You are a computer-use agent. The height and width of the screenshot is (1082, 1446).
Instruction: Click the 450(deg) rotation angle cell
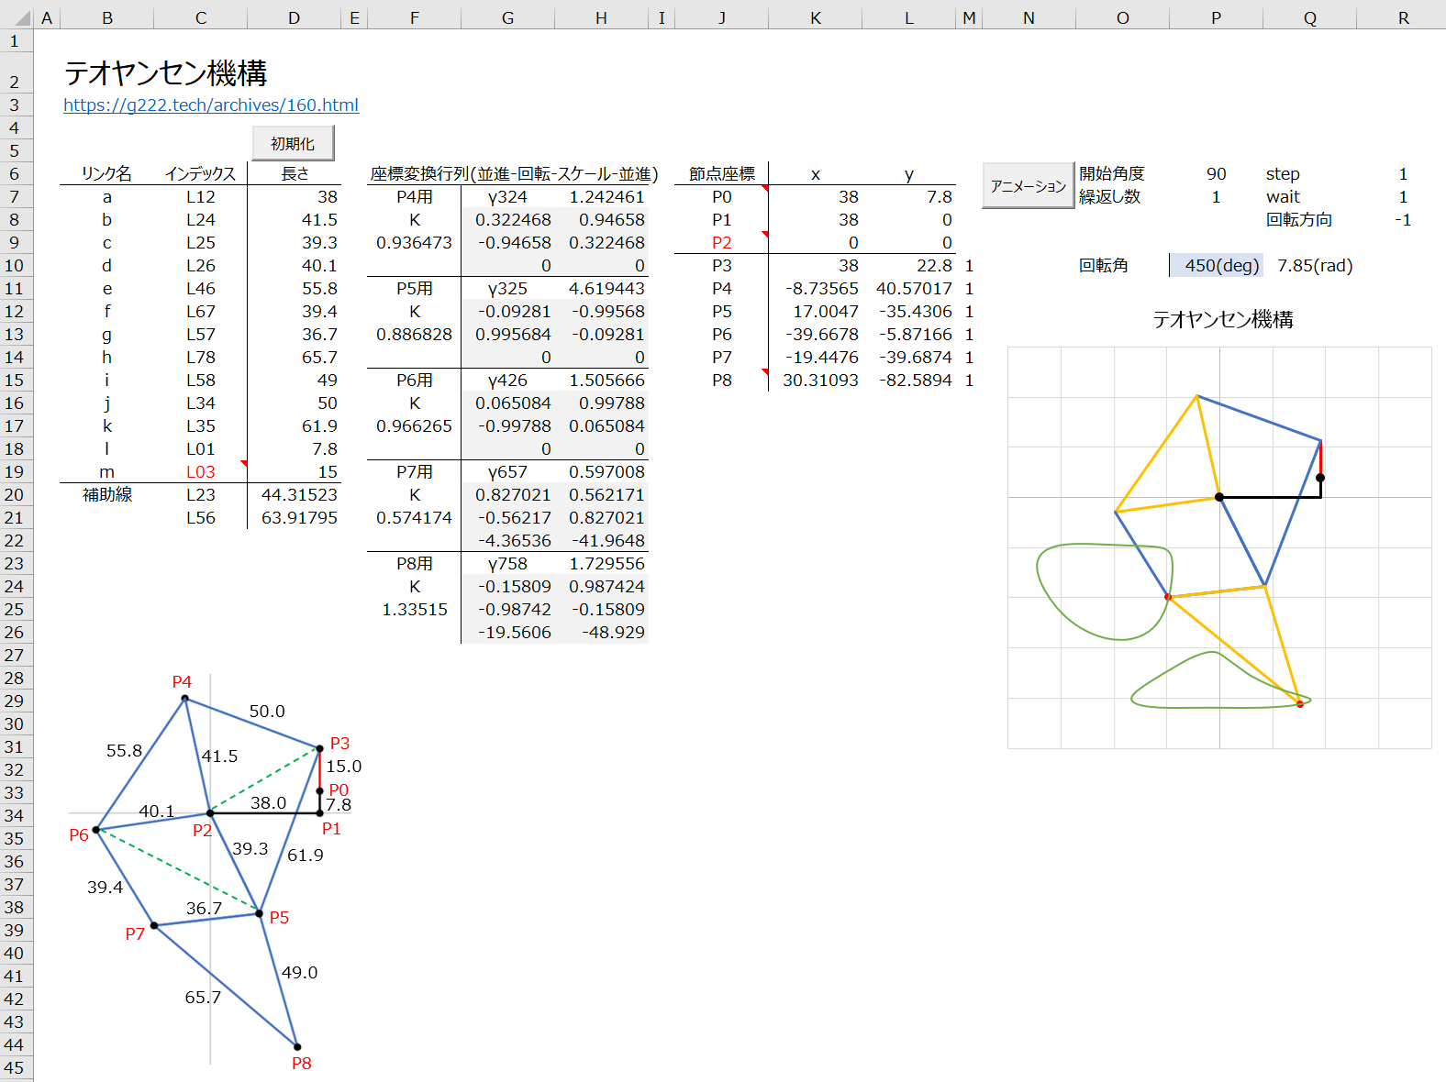[x=1217, y=266]
